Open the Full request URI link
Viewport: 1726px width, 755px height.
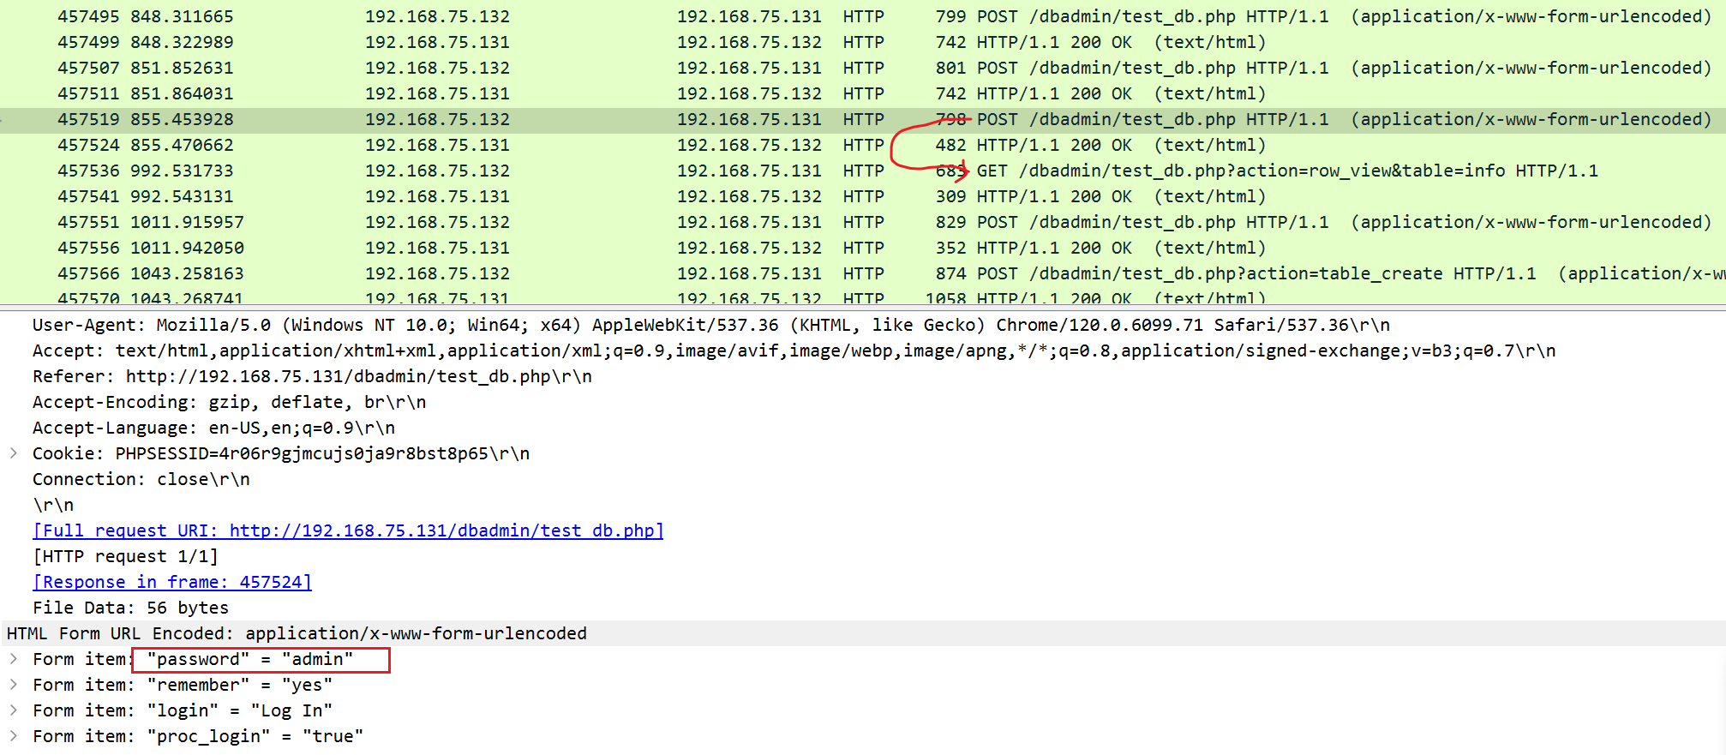(348, 530)
